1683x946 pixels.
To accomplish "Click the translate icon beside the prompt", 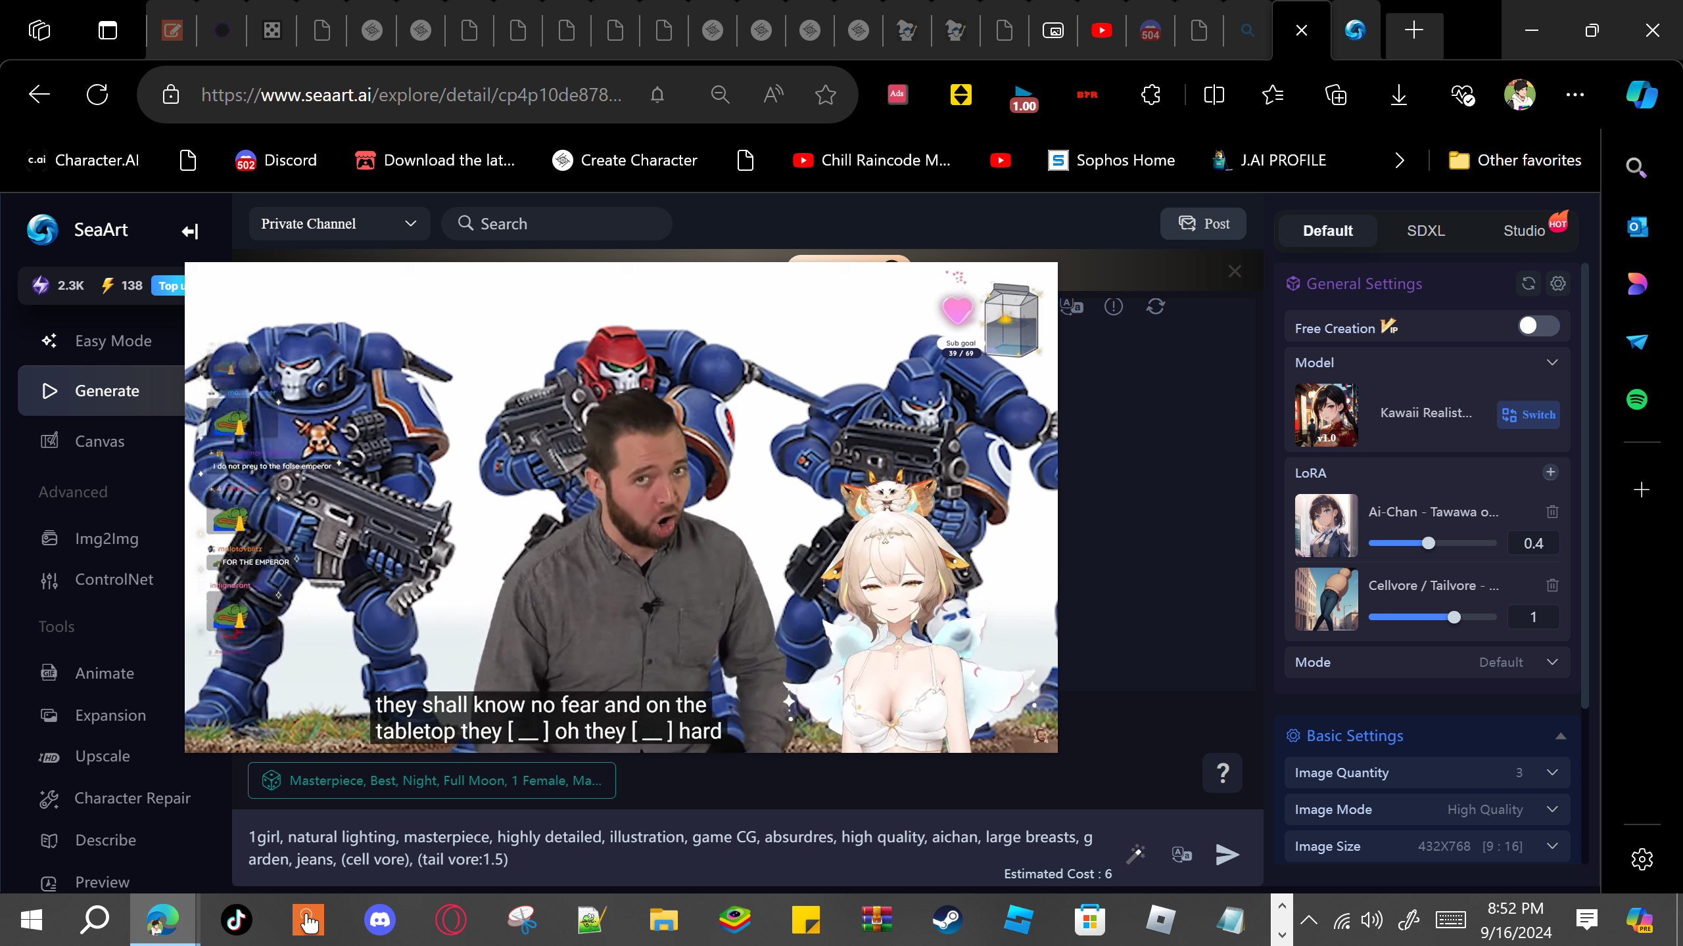I will pyautogui.click(x=1181, y=855).
